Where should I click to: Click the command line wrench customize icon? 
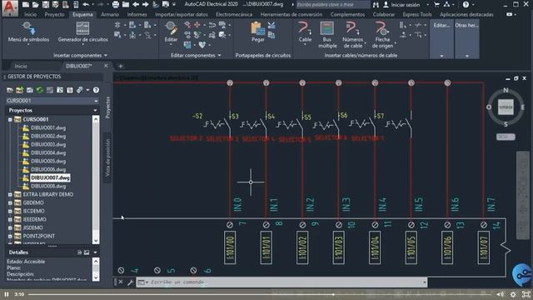(130, 282)
